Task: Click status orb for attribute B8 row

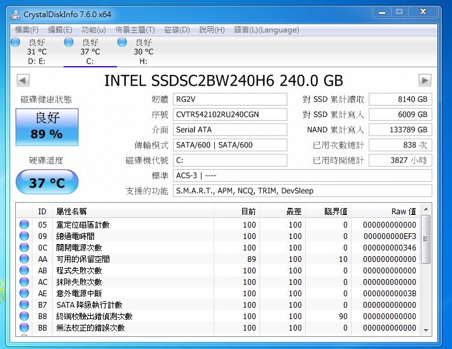Action: click(24, 316)
